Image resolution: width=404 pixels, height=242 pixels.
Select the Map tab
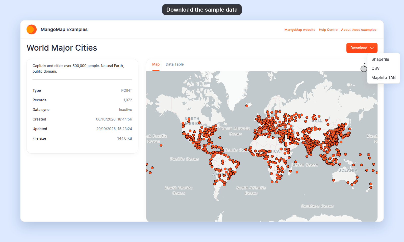(156, 64)
